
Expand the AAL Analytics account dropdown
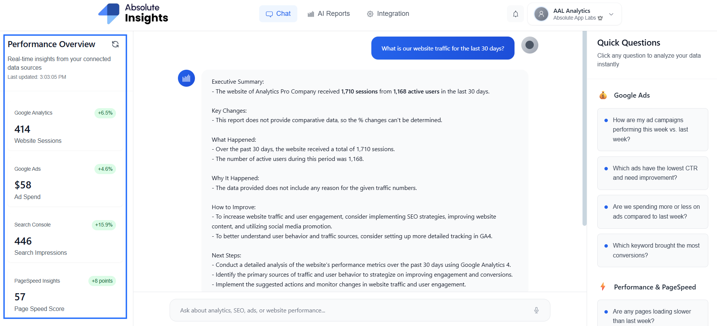pyautogui.click(x=611, y=14)
